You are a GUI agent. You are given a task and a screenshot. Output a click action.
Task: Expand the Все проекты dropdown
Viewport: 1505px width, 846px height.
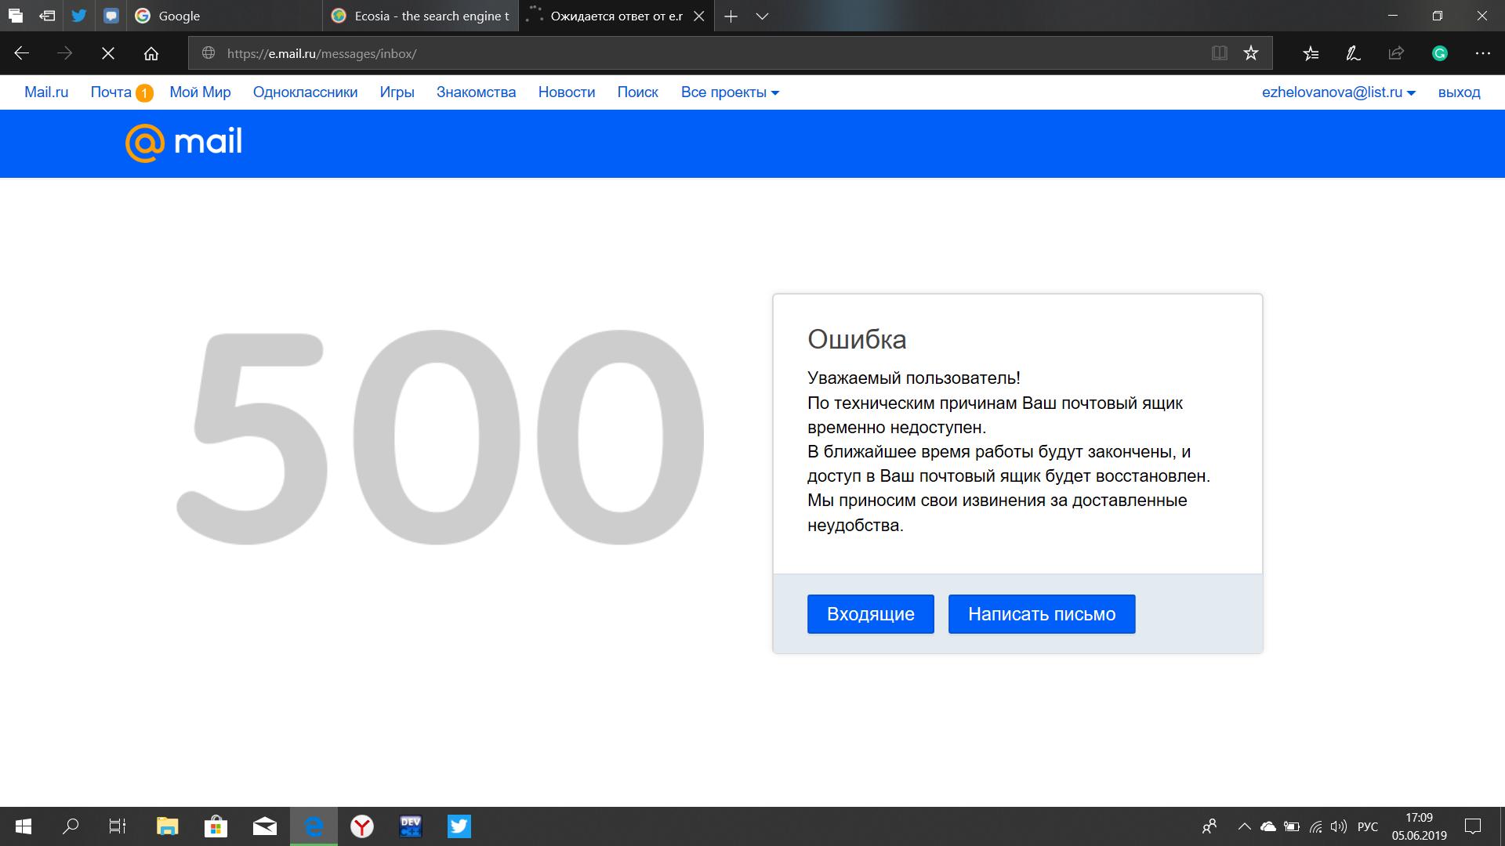(730, 92)
